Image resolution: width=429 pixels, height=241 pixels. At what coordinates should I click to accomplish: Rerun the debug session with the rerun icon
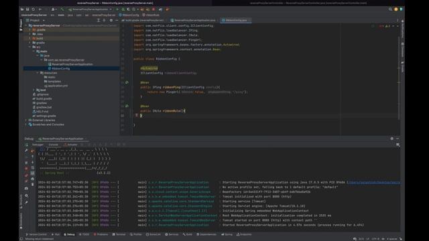(26, 145)
